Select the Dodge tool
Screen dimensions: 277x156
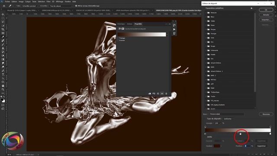(x=3, y=67)
